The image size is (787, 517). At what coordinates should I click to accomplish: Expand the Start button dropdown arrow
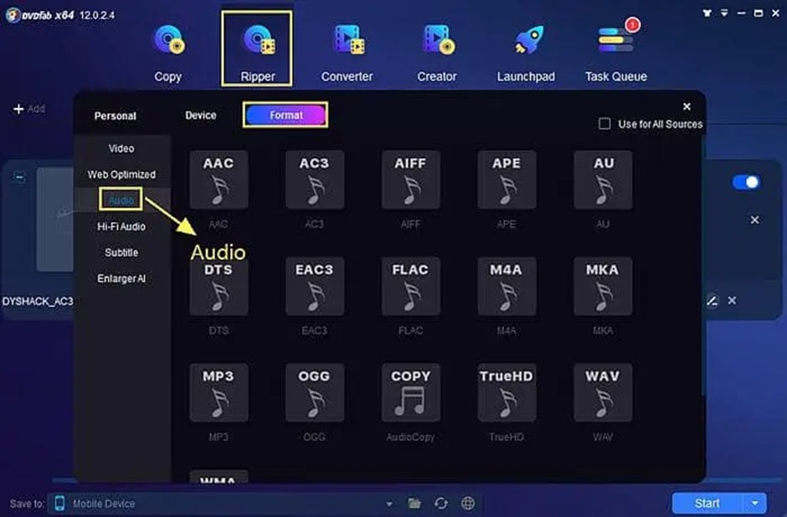tap(755, 503)
